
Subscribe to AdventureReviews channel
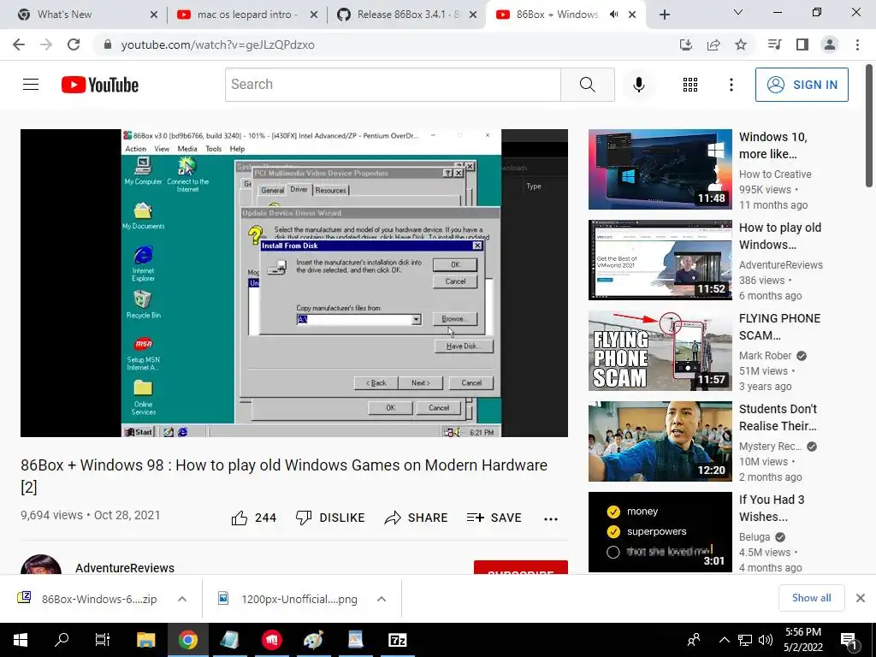point(521,568)
